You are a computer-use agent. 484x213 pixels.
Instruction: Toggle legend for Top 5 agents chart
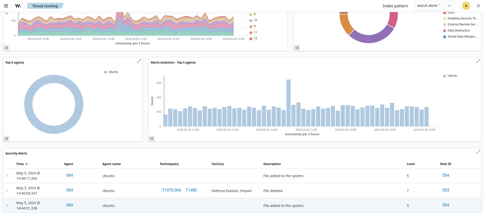pos(6,139)
